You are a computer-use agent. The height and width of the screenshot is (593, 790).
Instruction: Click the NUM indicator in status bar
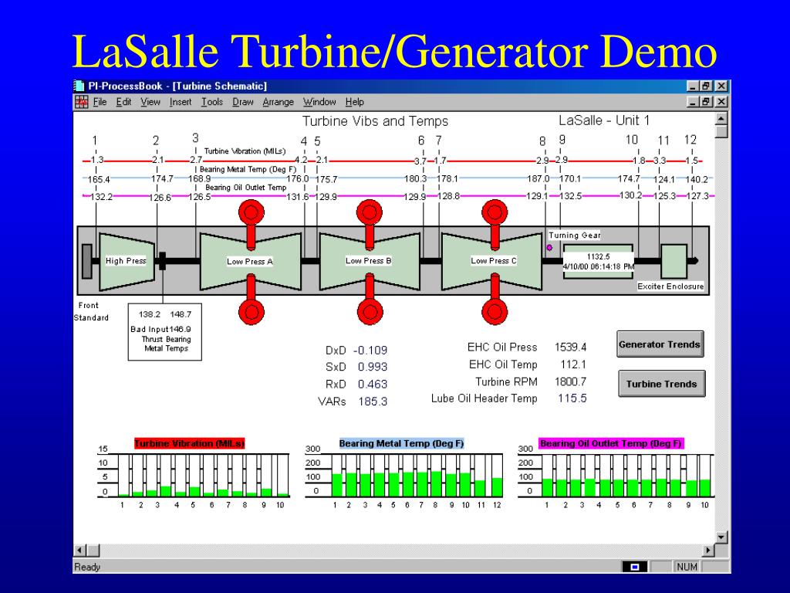[687, 568]
